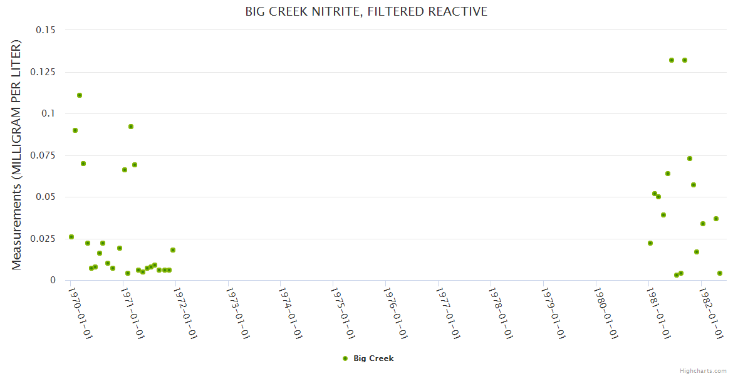Image resolution: width=733 pixels, height=376 pixels.
Task: Select the final 1971 data point
Action: click(x=173, y=250)
